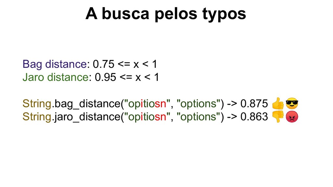
Task: Click the thumbs up emoji
Action: click(x=278, y=104)
